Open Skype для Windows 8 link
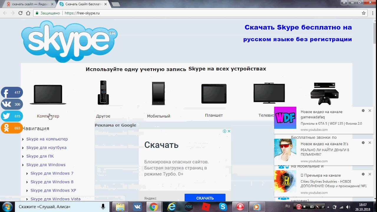The height and width of the screenshot is (212, 377). point(52,182)
